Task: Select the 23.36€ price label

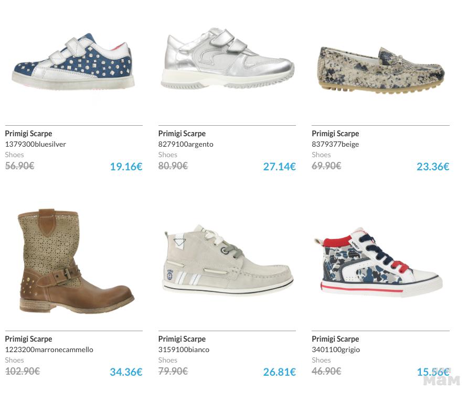Action: click(433, 167)
